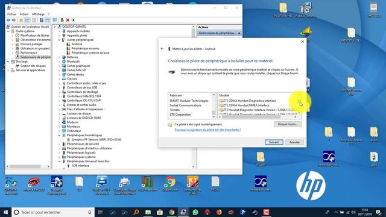Screen dimensions: 386x217
Task: Click the green update driver toolbar icon
Action: 62,20
